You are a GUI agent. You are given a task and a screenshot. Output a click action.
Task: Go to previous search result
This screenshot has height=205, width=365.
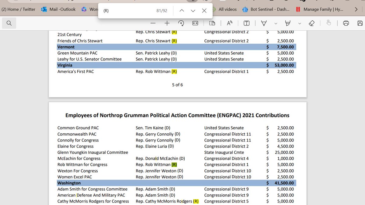[182, 11]
